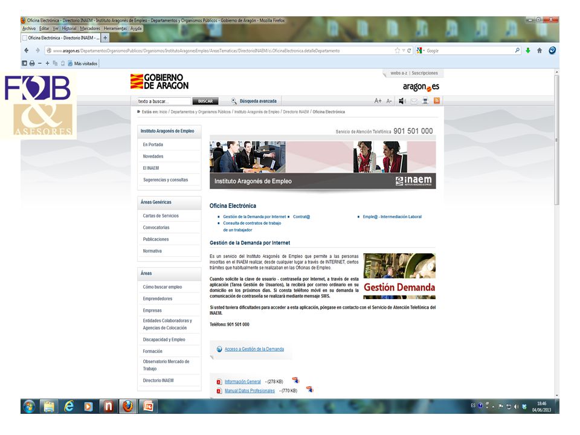The width and height of the screenshot is (580, 435).
Task: Click the 'texto a buscar' search field
Action: tap(164, 101)
